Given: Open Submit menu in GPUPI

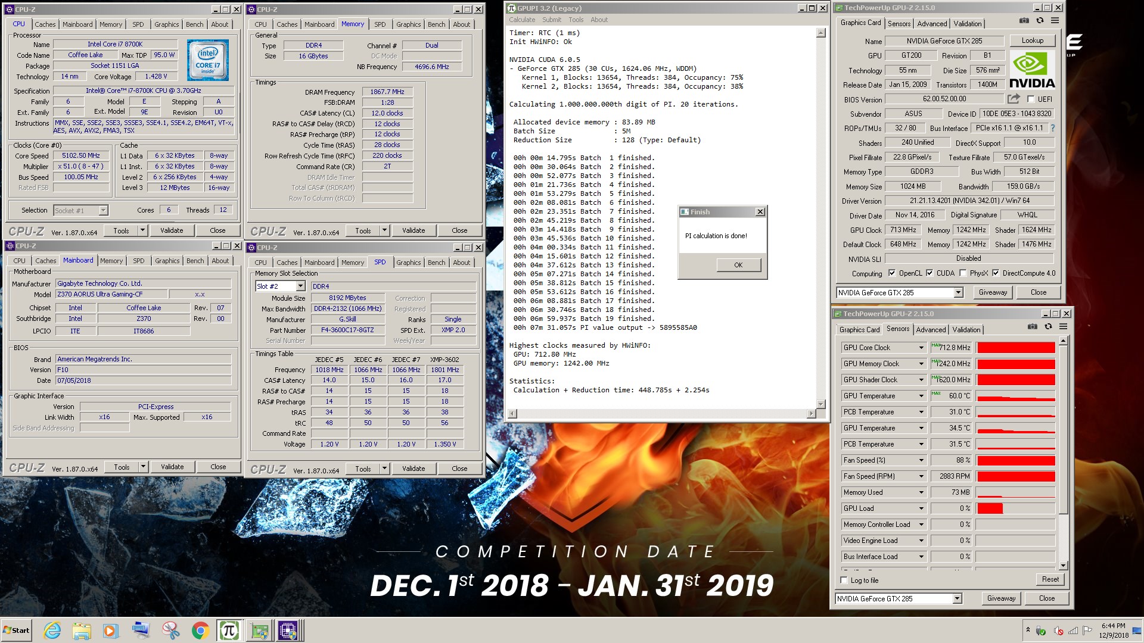Looking at the screenshot, I should point(552,20).
